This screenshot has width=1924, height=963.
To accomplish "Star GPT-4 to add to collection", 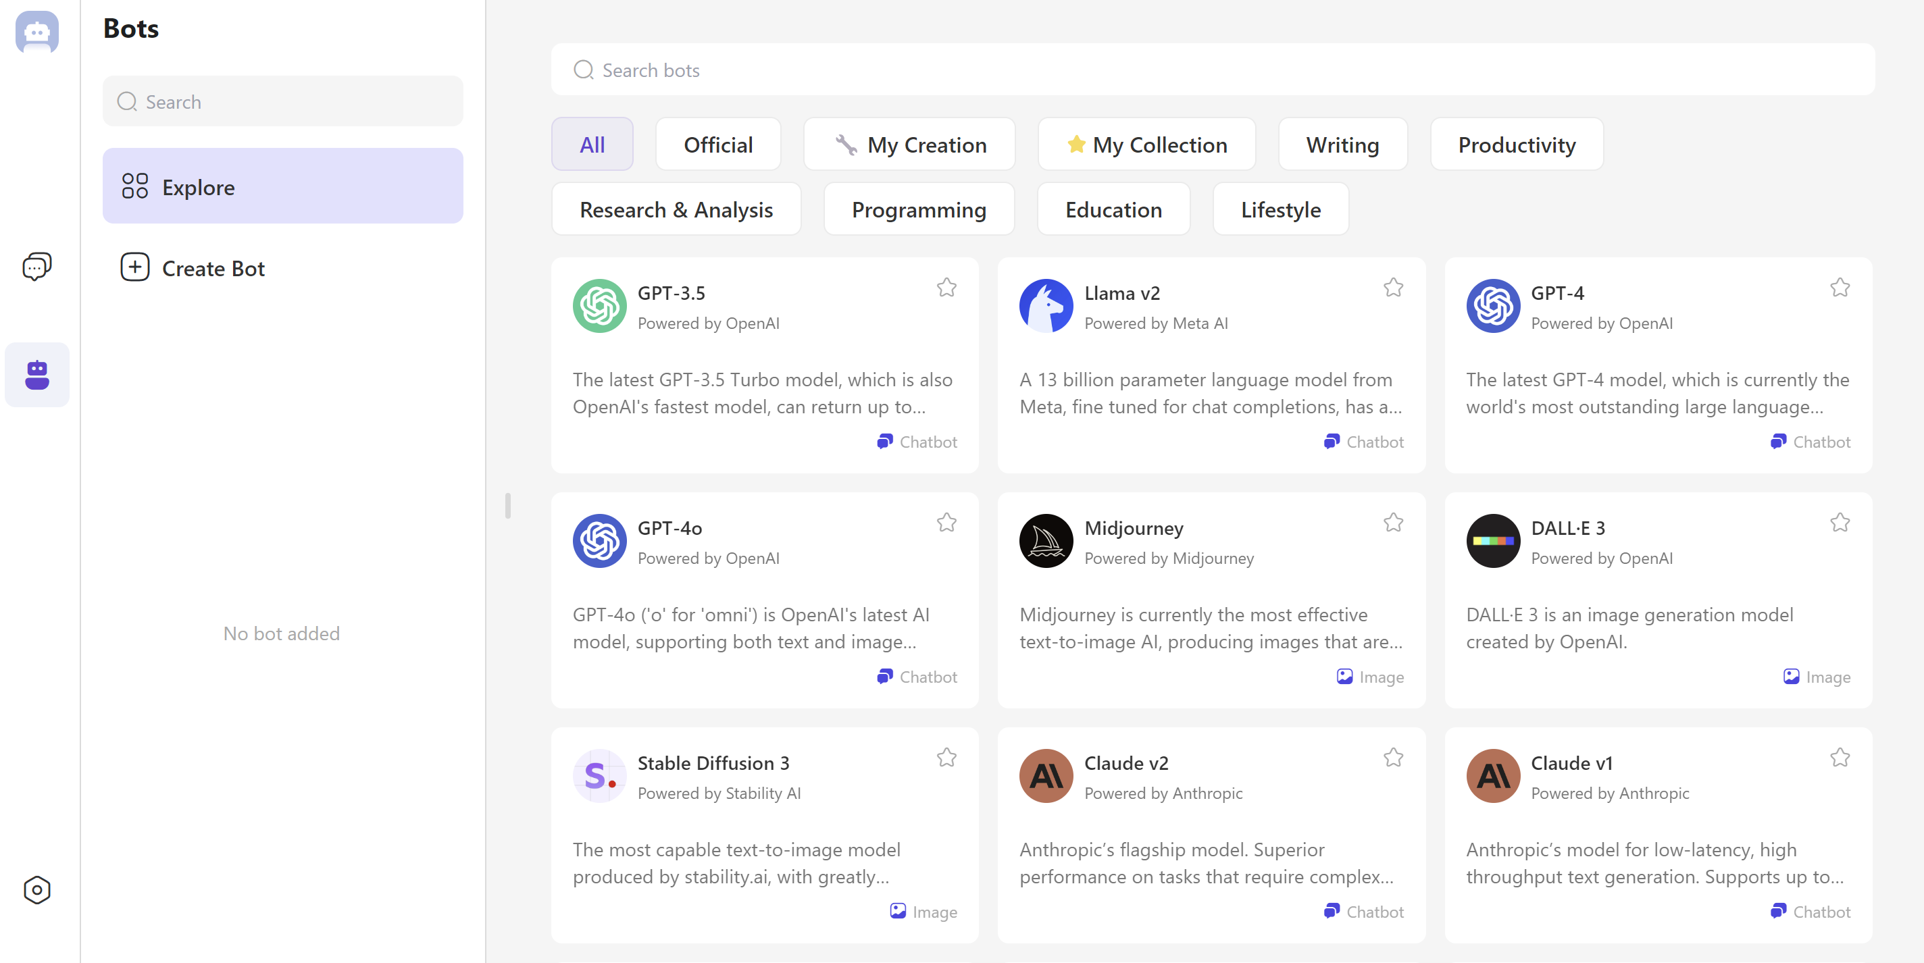I will click(1840, 288).
